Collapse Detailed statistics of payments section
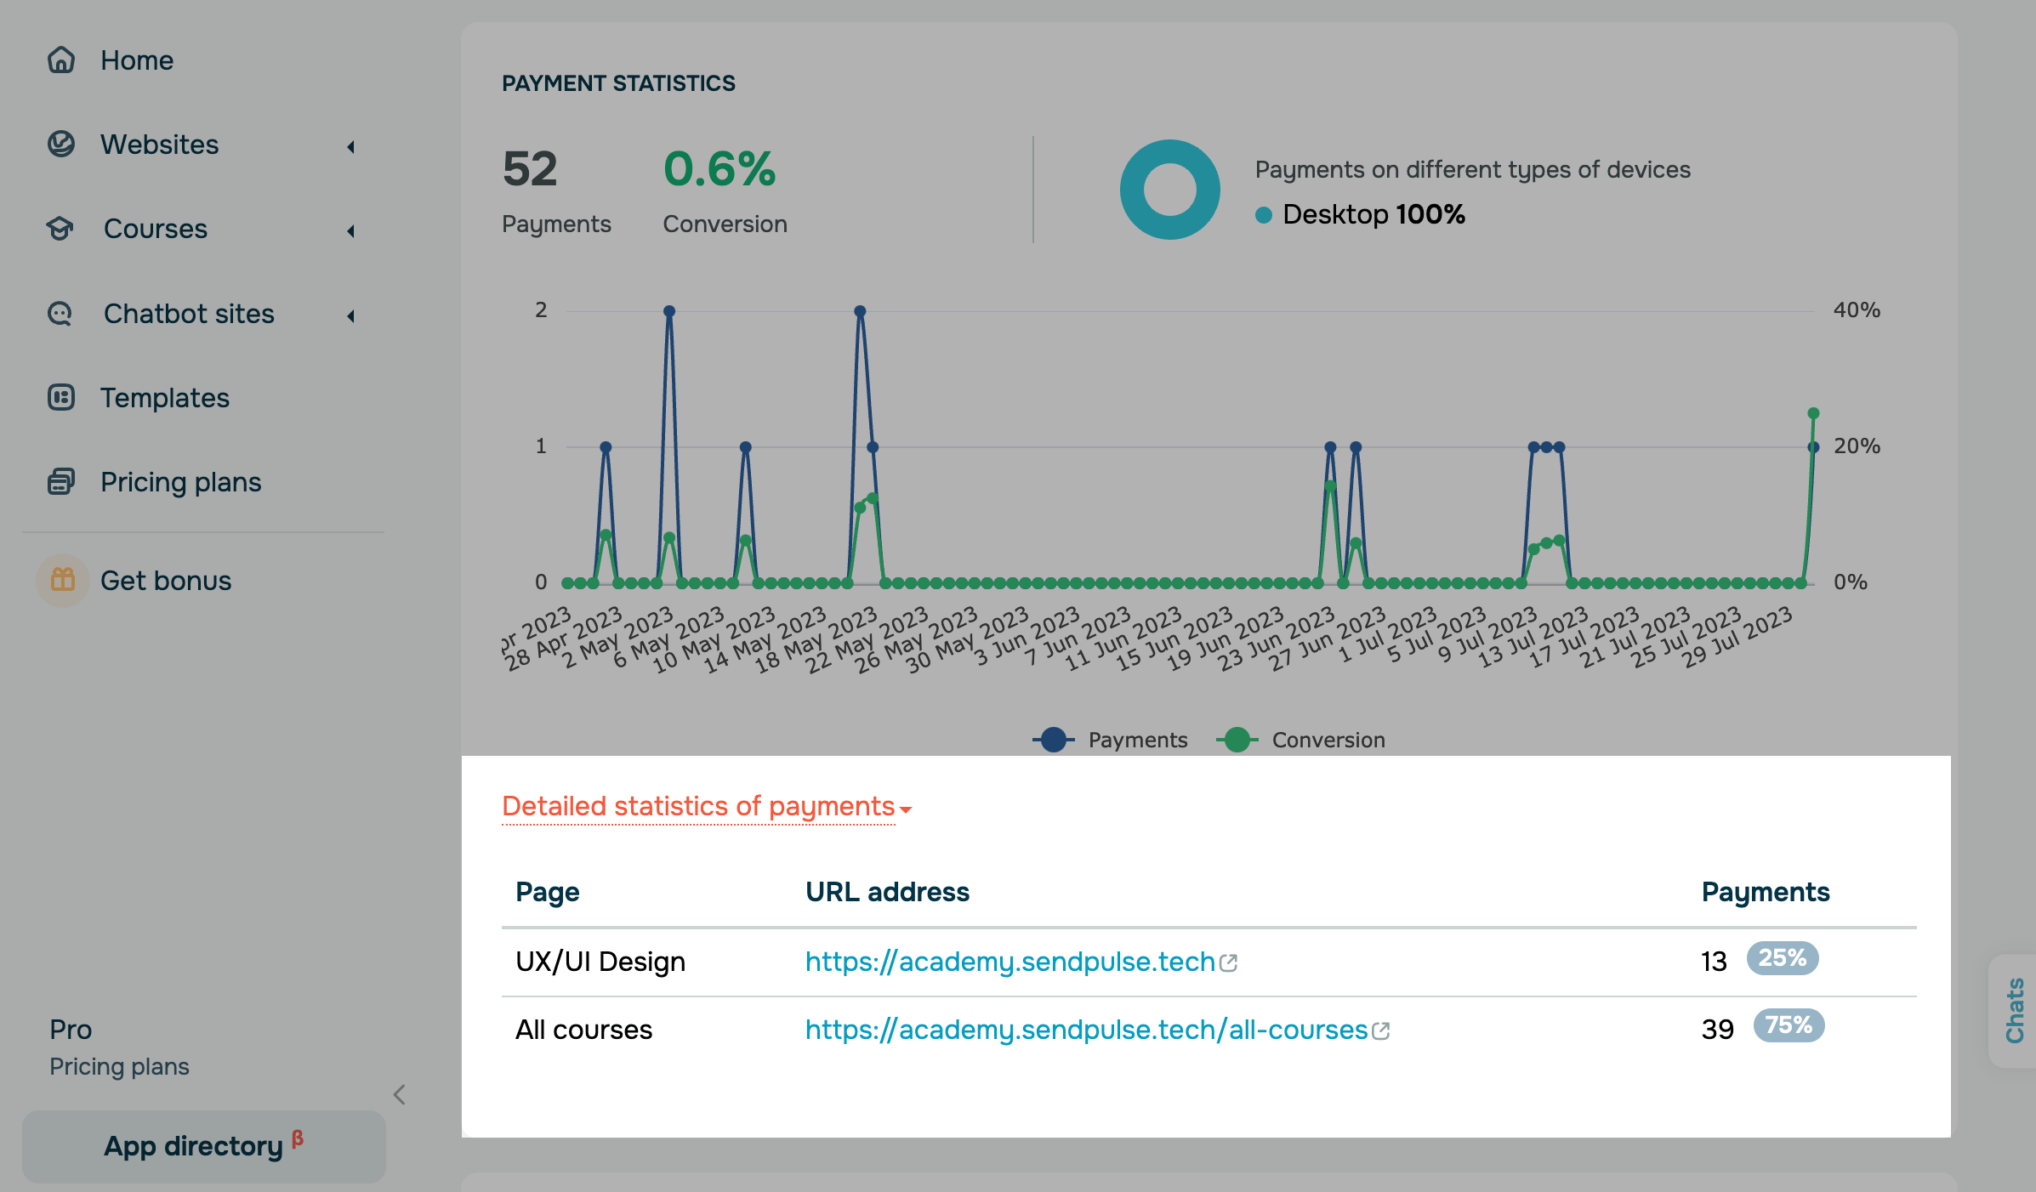2036x1192 pixels. click(706, 807)
